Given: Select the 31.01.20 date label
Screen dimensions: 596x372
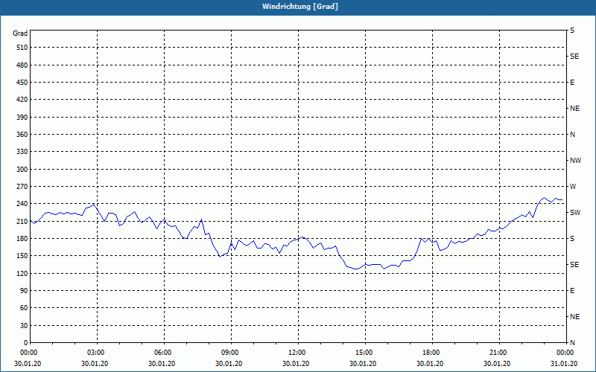Looking at the screenshot, I should click(x=564, y=364).
